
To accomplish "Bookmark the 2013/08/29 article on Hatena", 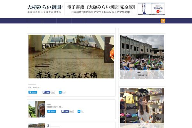I will coord(60,92).
